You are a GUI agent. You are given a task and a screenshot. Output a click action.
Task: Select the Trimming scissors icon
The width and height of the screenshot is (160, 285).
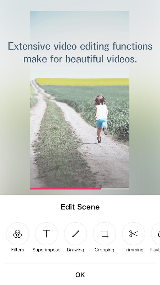(134, 234)
